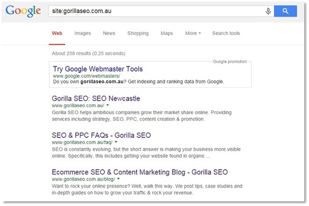Image resolution: width=309 pixels, height=206 pixels.
Task: Open the Maps tab
Action: (167, 33)
